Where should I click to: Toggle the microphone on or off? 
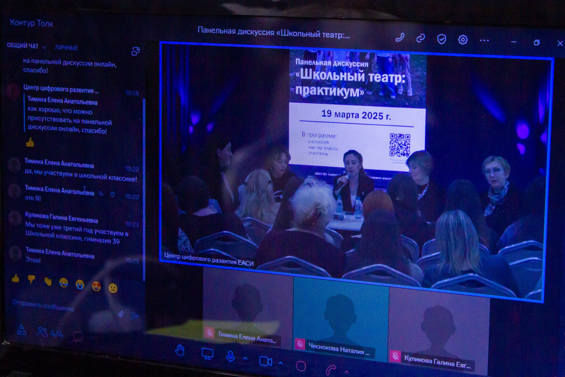pyautogui.click(x=230, y=356)
